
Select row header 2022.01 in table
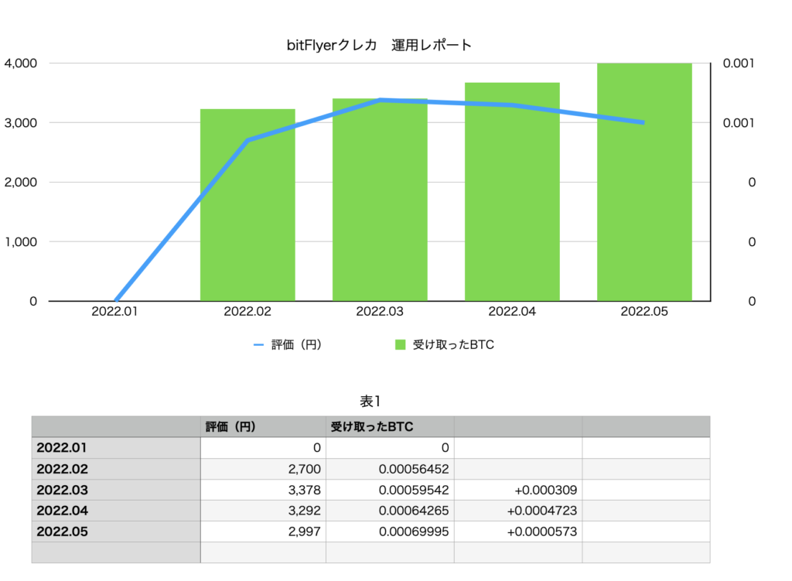point(116,448)
